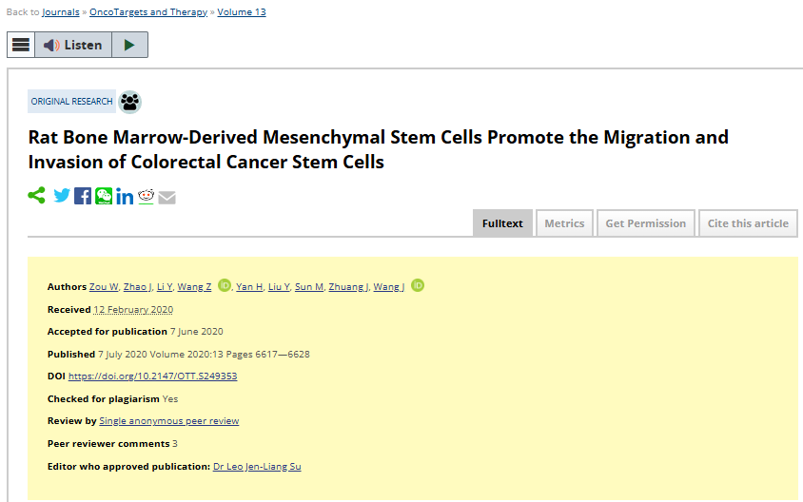Share article on Facebook
This screenshot has height=502, width=803.
click(x=83, y=196)
